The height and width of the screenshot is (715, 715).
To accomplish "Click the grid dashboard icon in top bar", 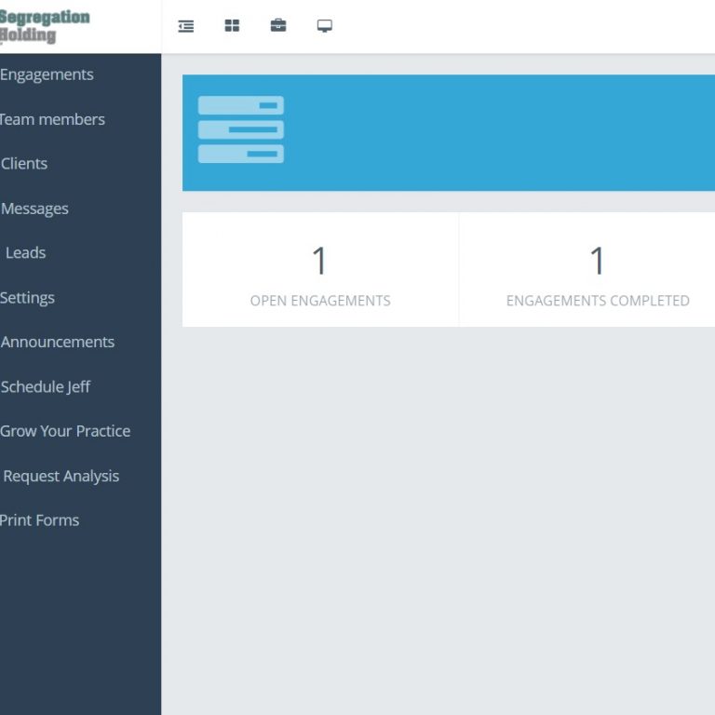I will [x=232, y=26].
